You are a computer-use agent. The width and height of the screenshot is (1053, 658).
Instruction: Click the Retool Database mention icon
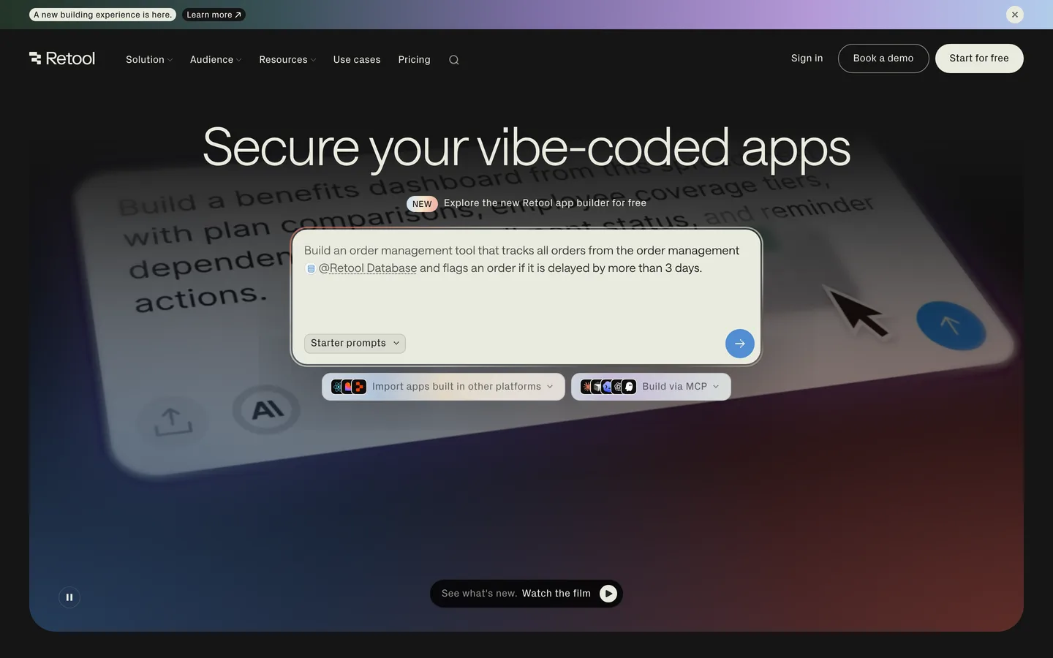point(311,268)
